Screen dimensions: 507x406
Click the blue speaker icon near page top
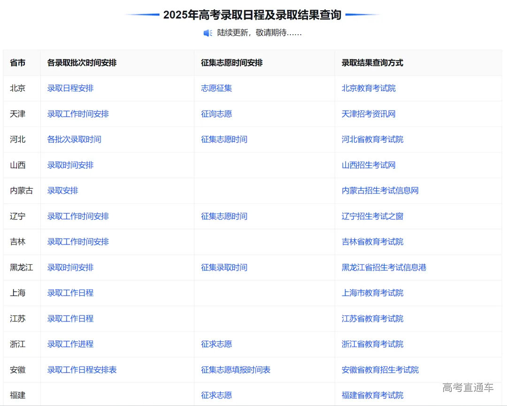pos(207,33)
